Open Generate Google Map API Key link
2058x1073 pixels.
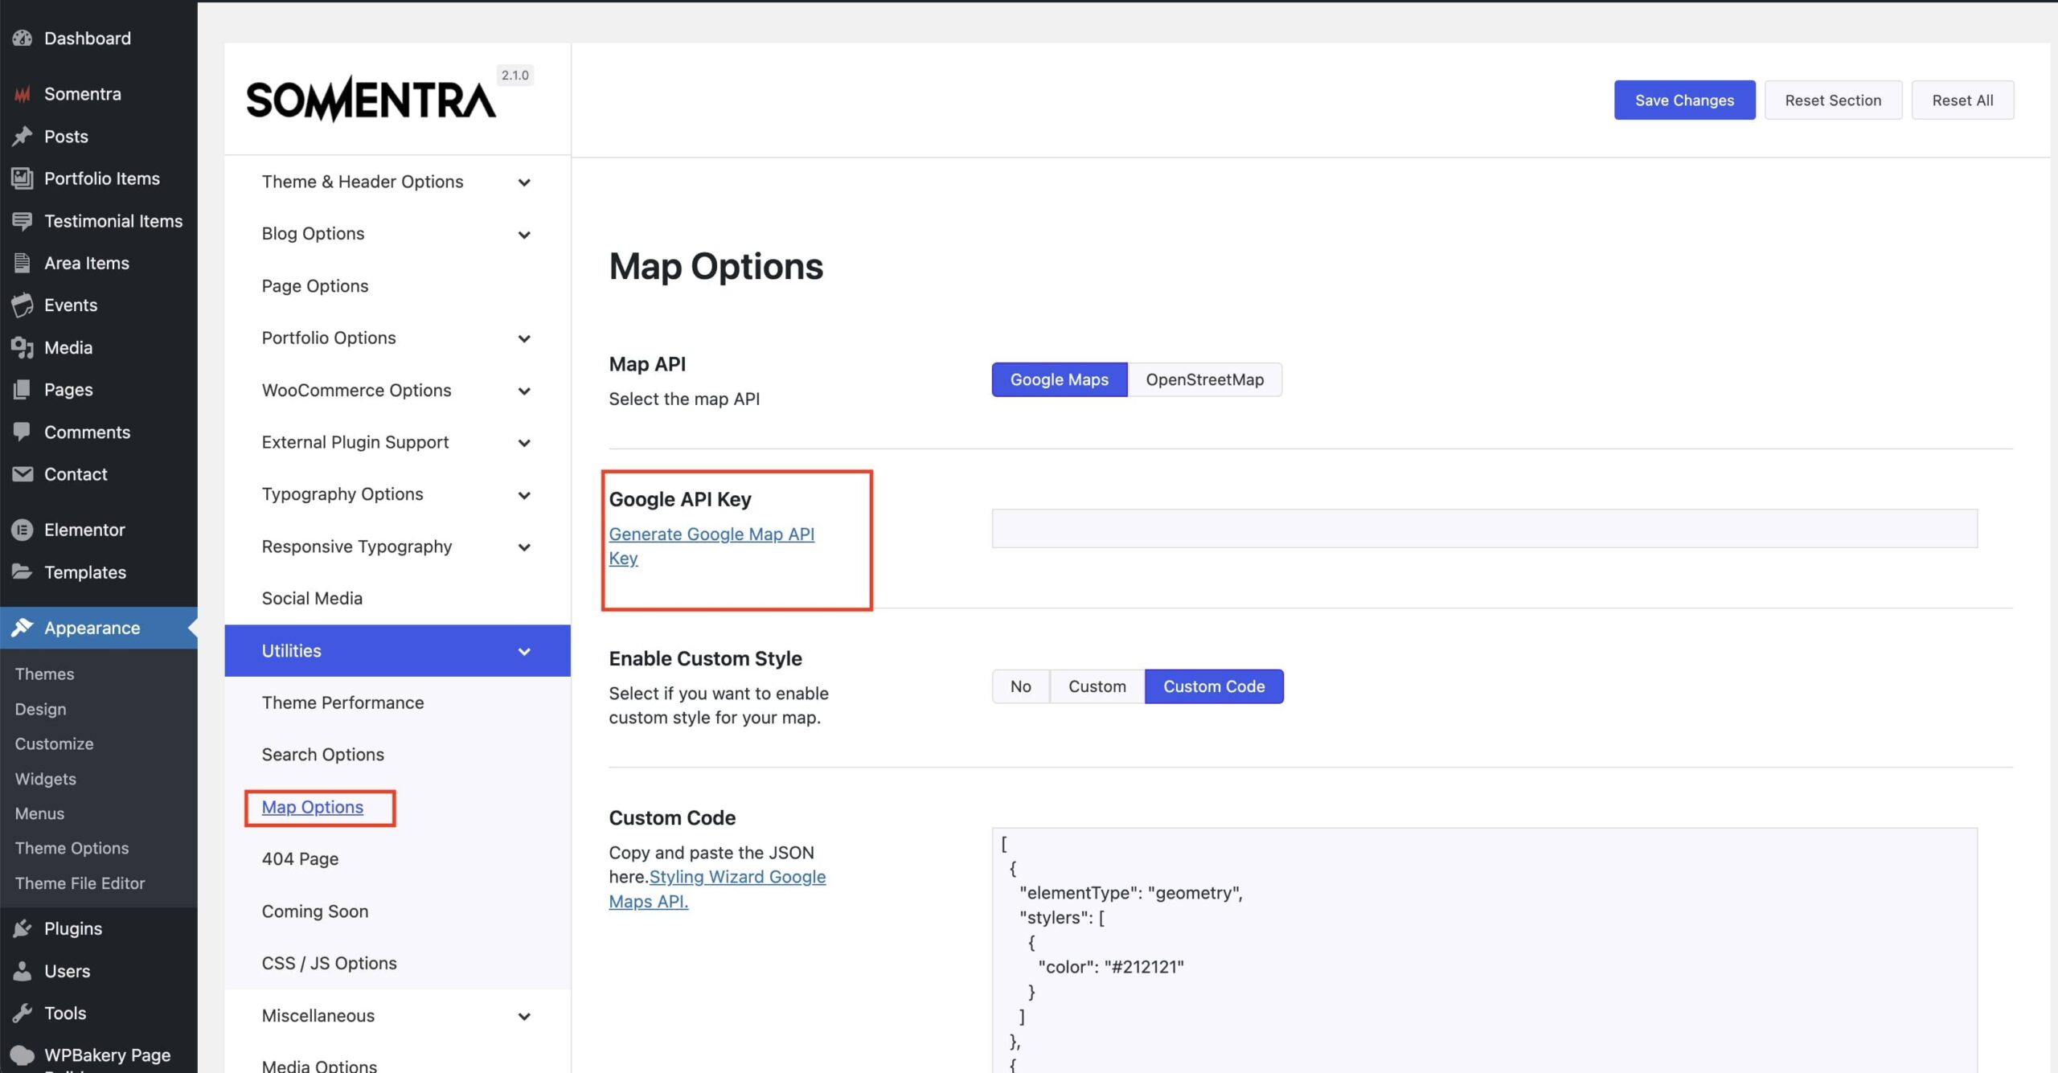coord(711,546)
